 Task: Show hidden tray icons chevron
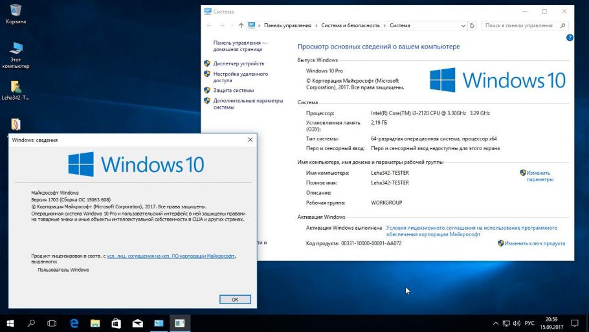[495, 324]
